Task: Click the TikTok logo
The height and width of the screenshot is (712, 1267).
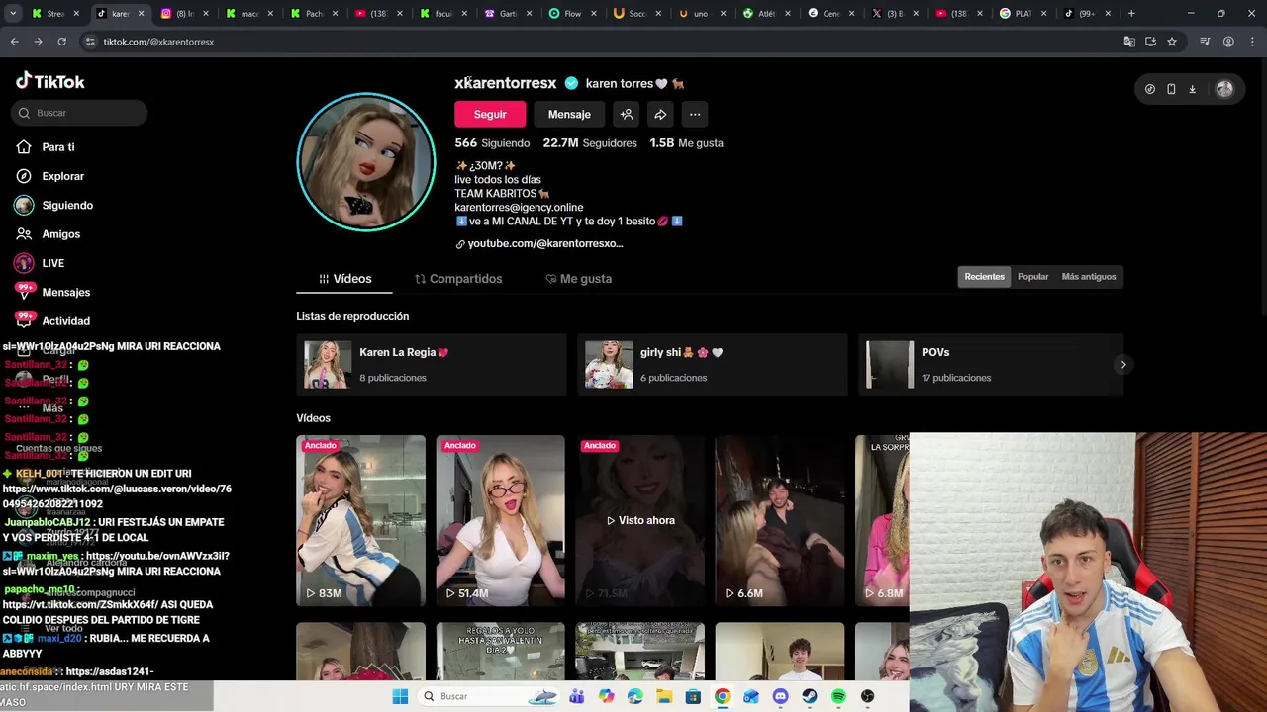Action: (x=50, y=81)
